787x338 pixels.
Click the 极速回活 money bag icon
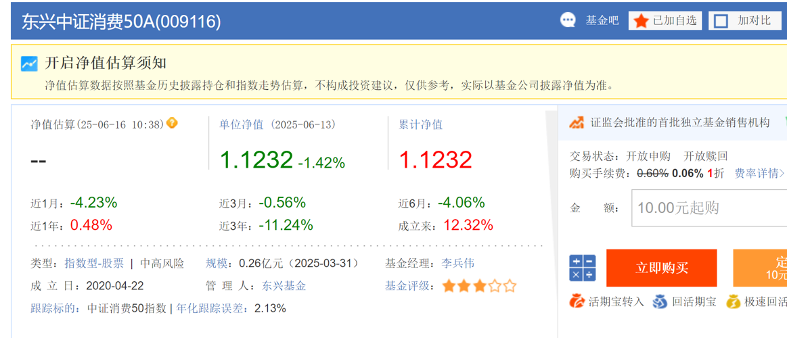(734, 301)
